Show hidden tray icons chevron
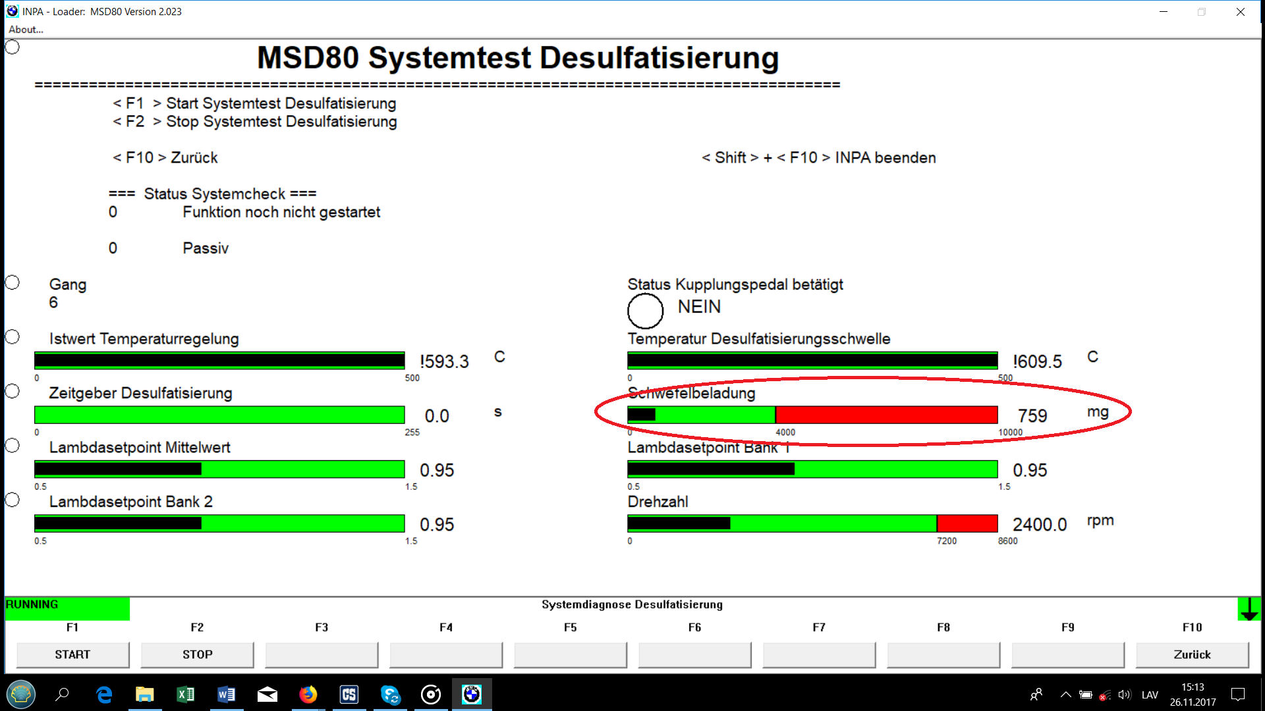The image size is (1265, 711). pos(1065,694)
